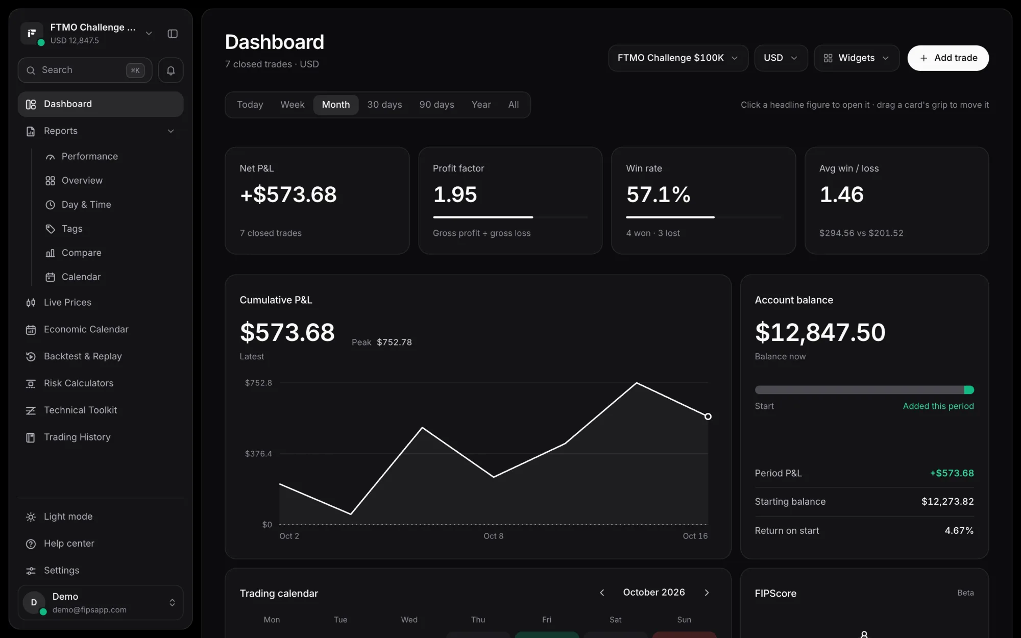Select the Month range tab
The width and height of the screenshot is (1021, 638).
click(336, 105)
